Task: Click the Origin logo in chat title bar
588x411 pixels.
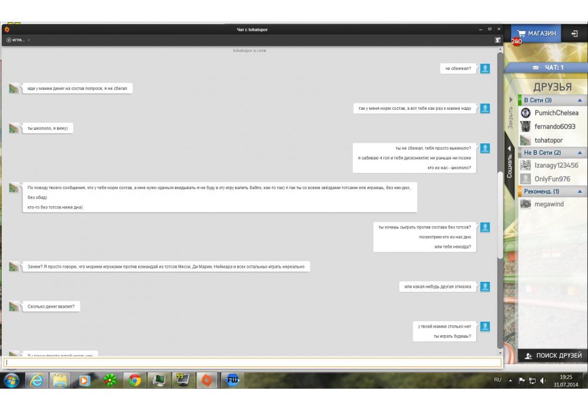Action: tap(6, 29)
